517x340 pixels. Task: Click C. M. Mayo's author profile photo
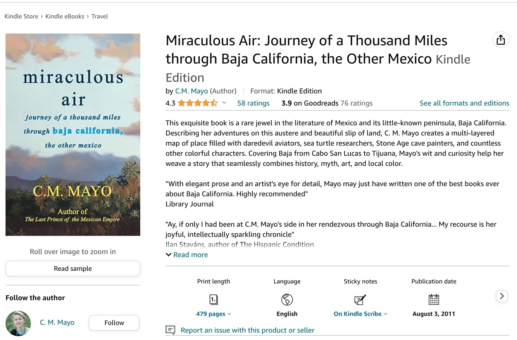tap(18, 323)
